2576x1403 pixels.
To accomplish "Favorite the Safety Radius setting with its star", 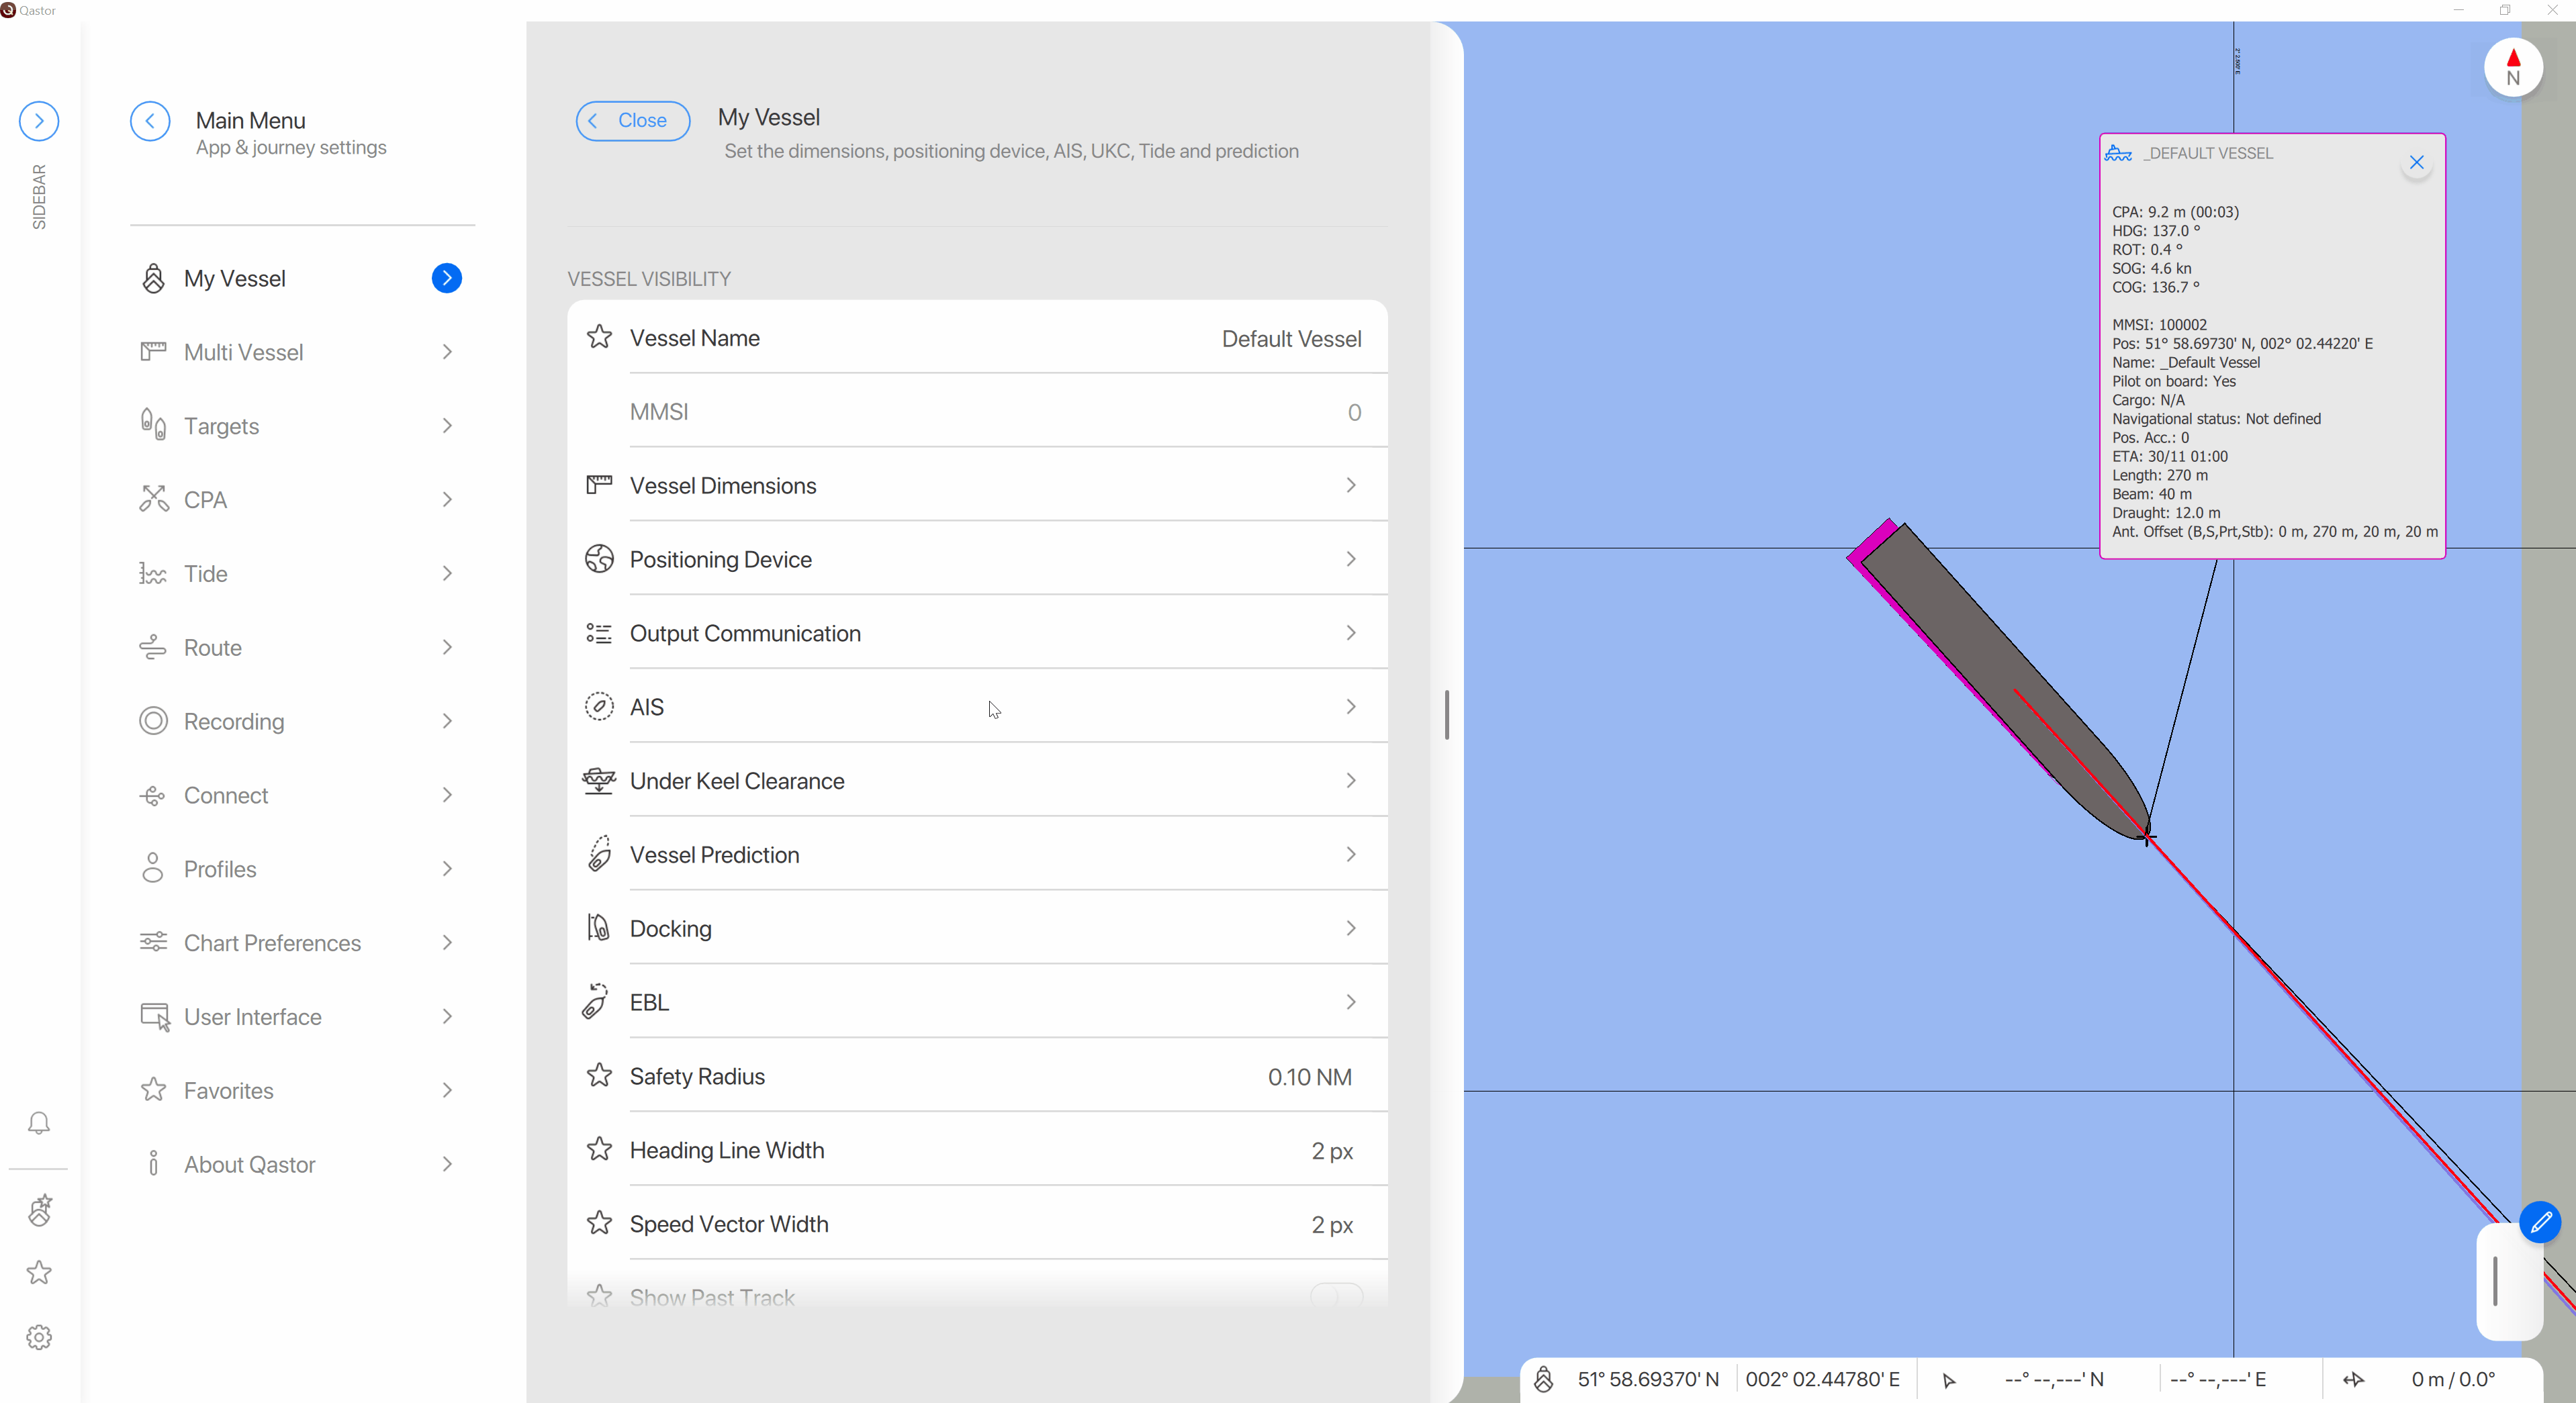I will point(598,1075).
